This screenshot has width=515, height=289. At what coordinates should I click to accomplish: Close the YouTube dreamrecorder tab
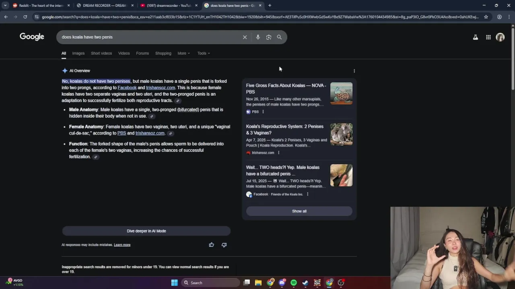[196, 6]
